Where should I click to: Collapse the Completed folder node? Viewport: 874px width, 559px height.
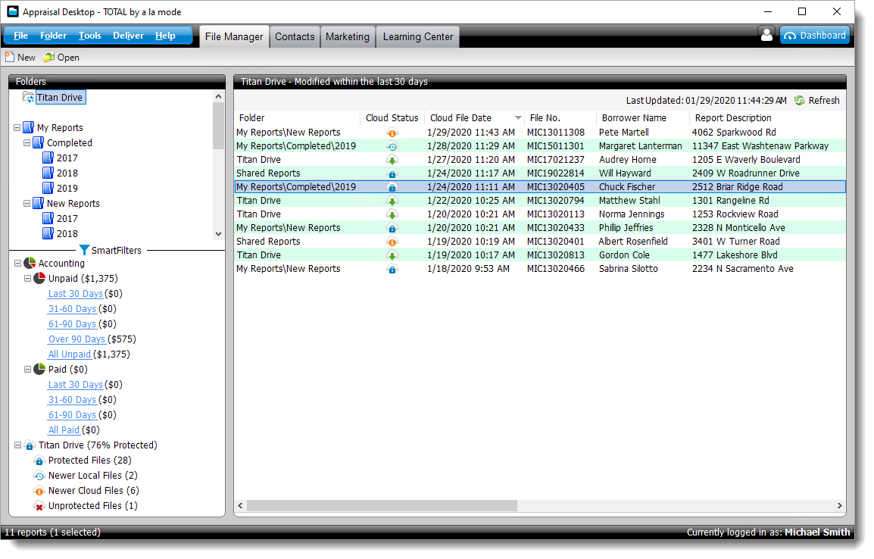point(27,143)
